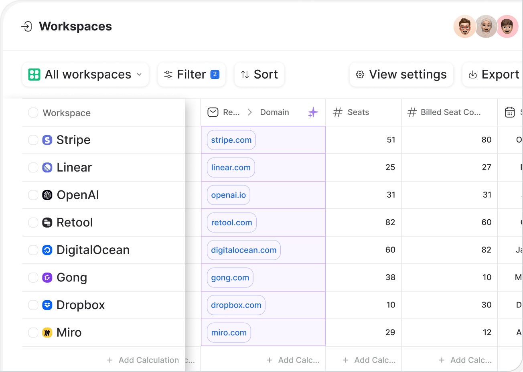Click the envelope icon in the Domain column header

[x=213, y=112]
